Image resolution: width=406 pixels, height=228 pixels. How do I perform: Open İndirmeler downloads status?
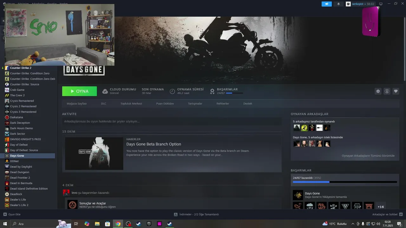pyautogui.click(x=196, y=214)
